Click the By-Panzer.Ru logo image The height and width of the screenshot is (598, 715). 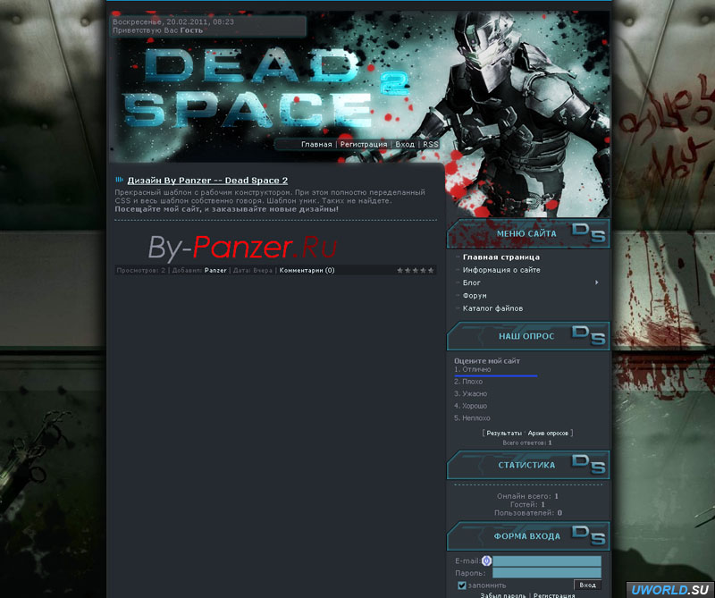[x=242, y=248]
